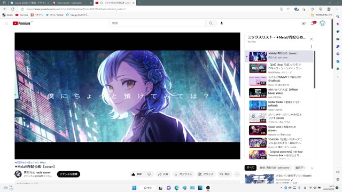Screen dimensions: 342x192
Task: Open the create video icon
Action: 304,23
